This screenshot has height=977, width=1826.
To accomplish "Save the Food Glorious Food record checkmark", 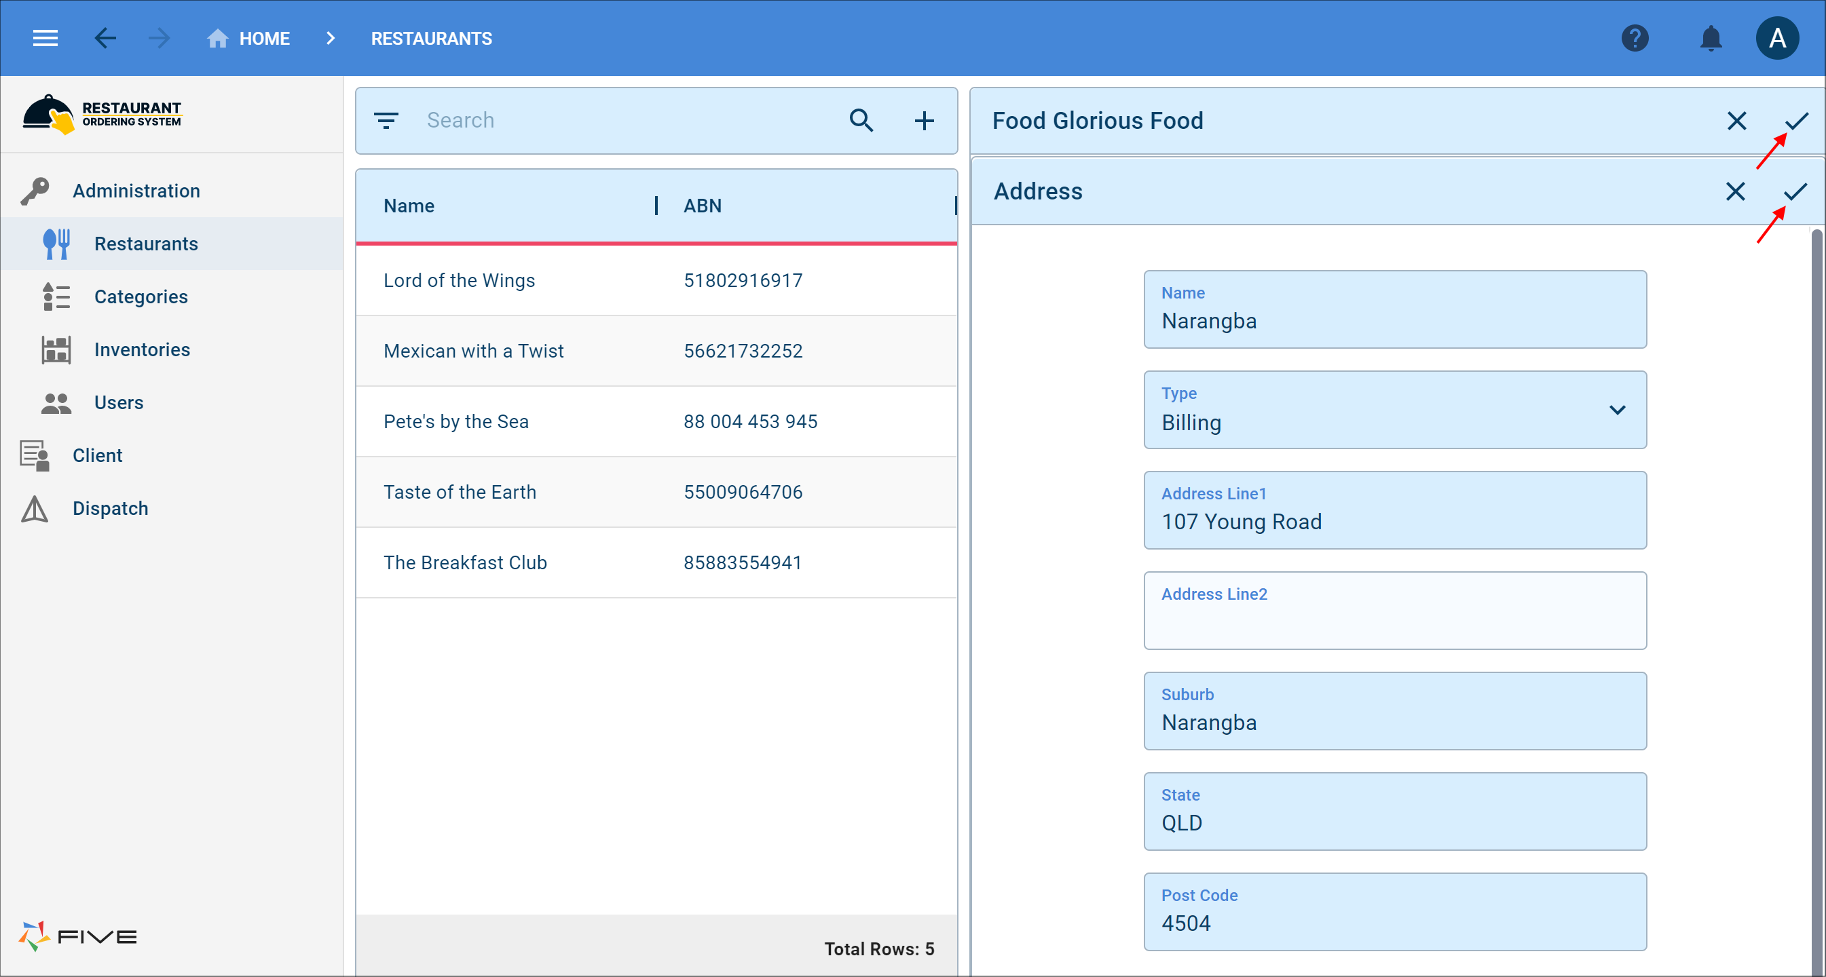I will (1795, 119).
